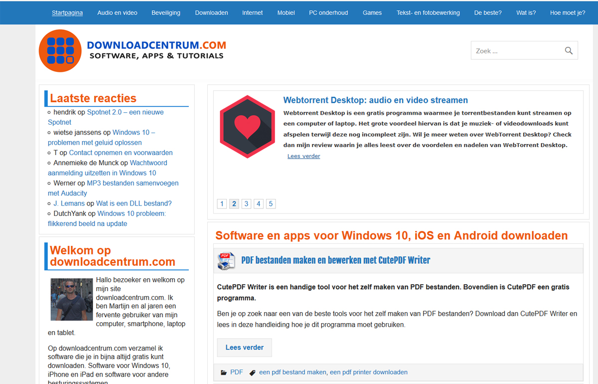Open the Mobiel menu item
The image size is (598, 384).
(x=286, y=13)
